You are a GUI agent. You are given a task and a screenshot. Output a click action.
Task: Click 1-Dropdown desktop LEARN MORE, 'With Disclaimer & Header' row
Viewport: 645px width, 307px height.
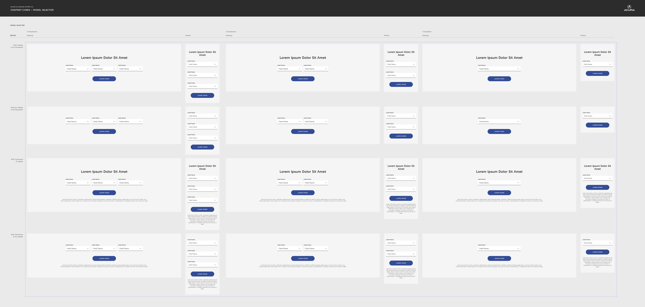point(499,193)
